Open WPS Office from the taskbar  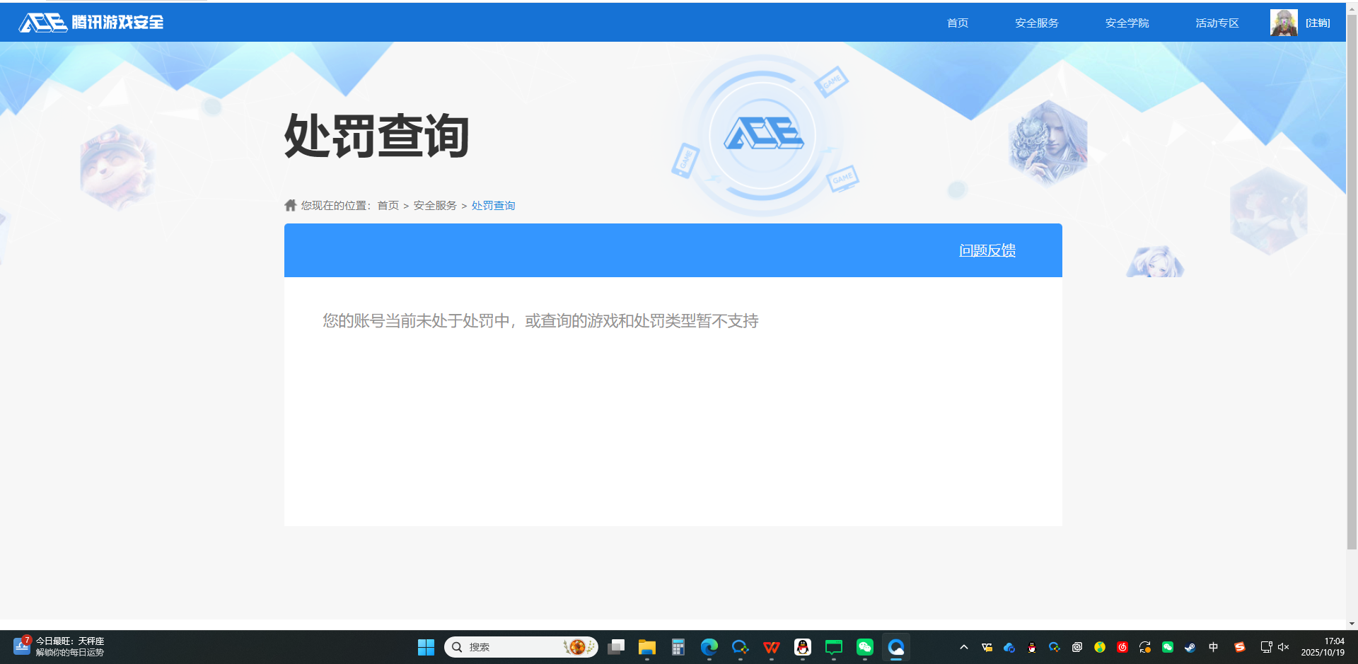(771, 647)
